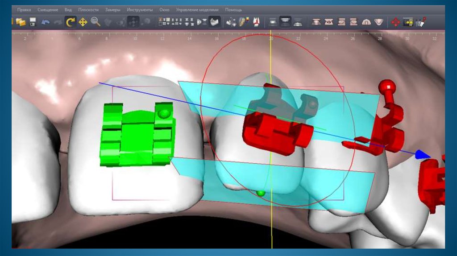Screen dimensions: 457x256
Task: Toggle the highlighted jaw model toolbar button
Action: pyautogui.click(x=215, y=21)
